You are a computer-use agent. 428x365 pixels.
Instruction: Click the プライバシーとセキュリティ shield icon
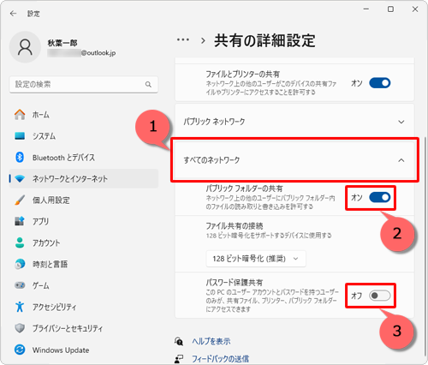[x=20, y=328]
